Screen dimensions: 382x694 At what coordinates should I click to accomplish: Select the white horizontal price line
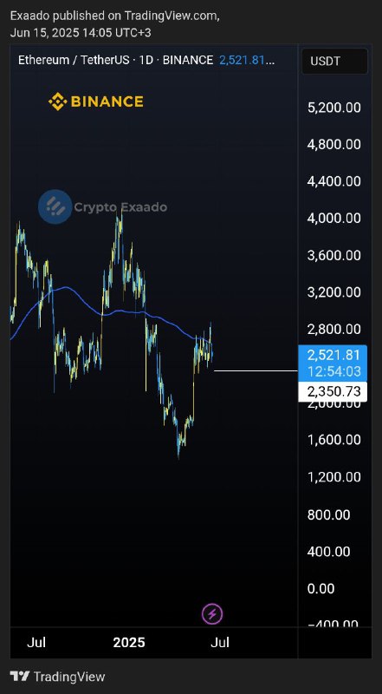pos(256,370)
